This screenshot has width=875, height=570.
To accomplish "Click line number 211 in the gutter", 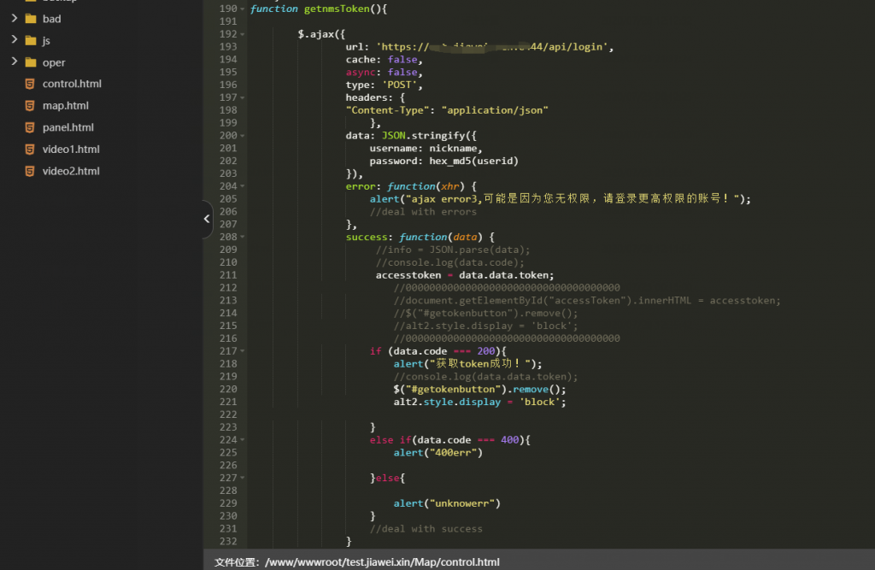I will tap(227, 275).
